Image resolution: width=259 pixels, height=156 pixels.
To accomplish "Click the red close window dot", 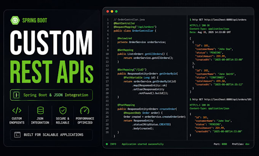I will [x=108, y=11].
